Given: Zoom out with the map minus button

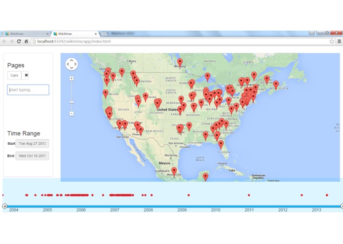Looking at the screenshot, I should (72, 114).
